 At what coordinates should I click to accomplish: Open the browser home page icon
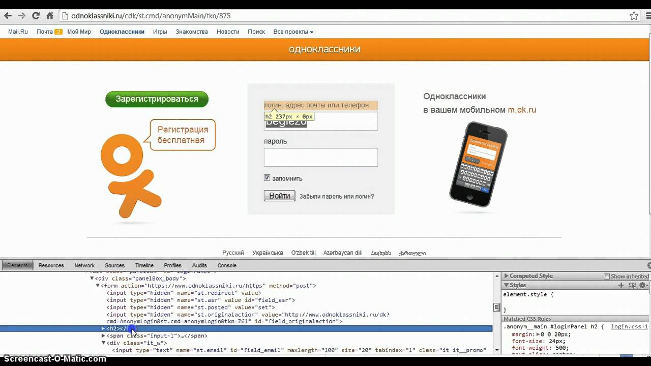pos(50,16)
